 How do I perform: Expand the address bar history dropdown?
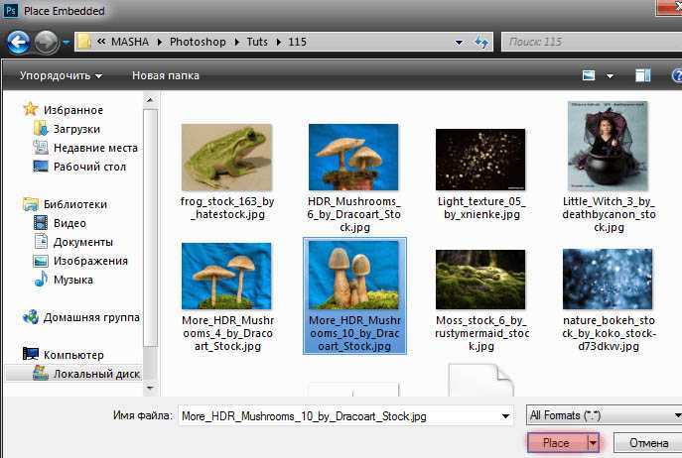point(459,43)
